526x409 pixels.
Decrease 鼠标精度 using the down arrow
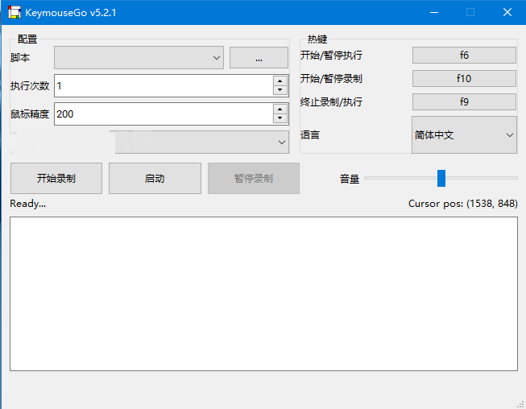(x=280, y=119)
